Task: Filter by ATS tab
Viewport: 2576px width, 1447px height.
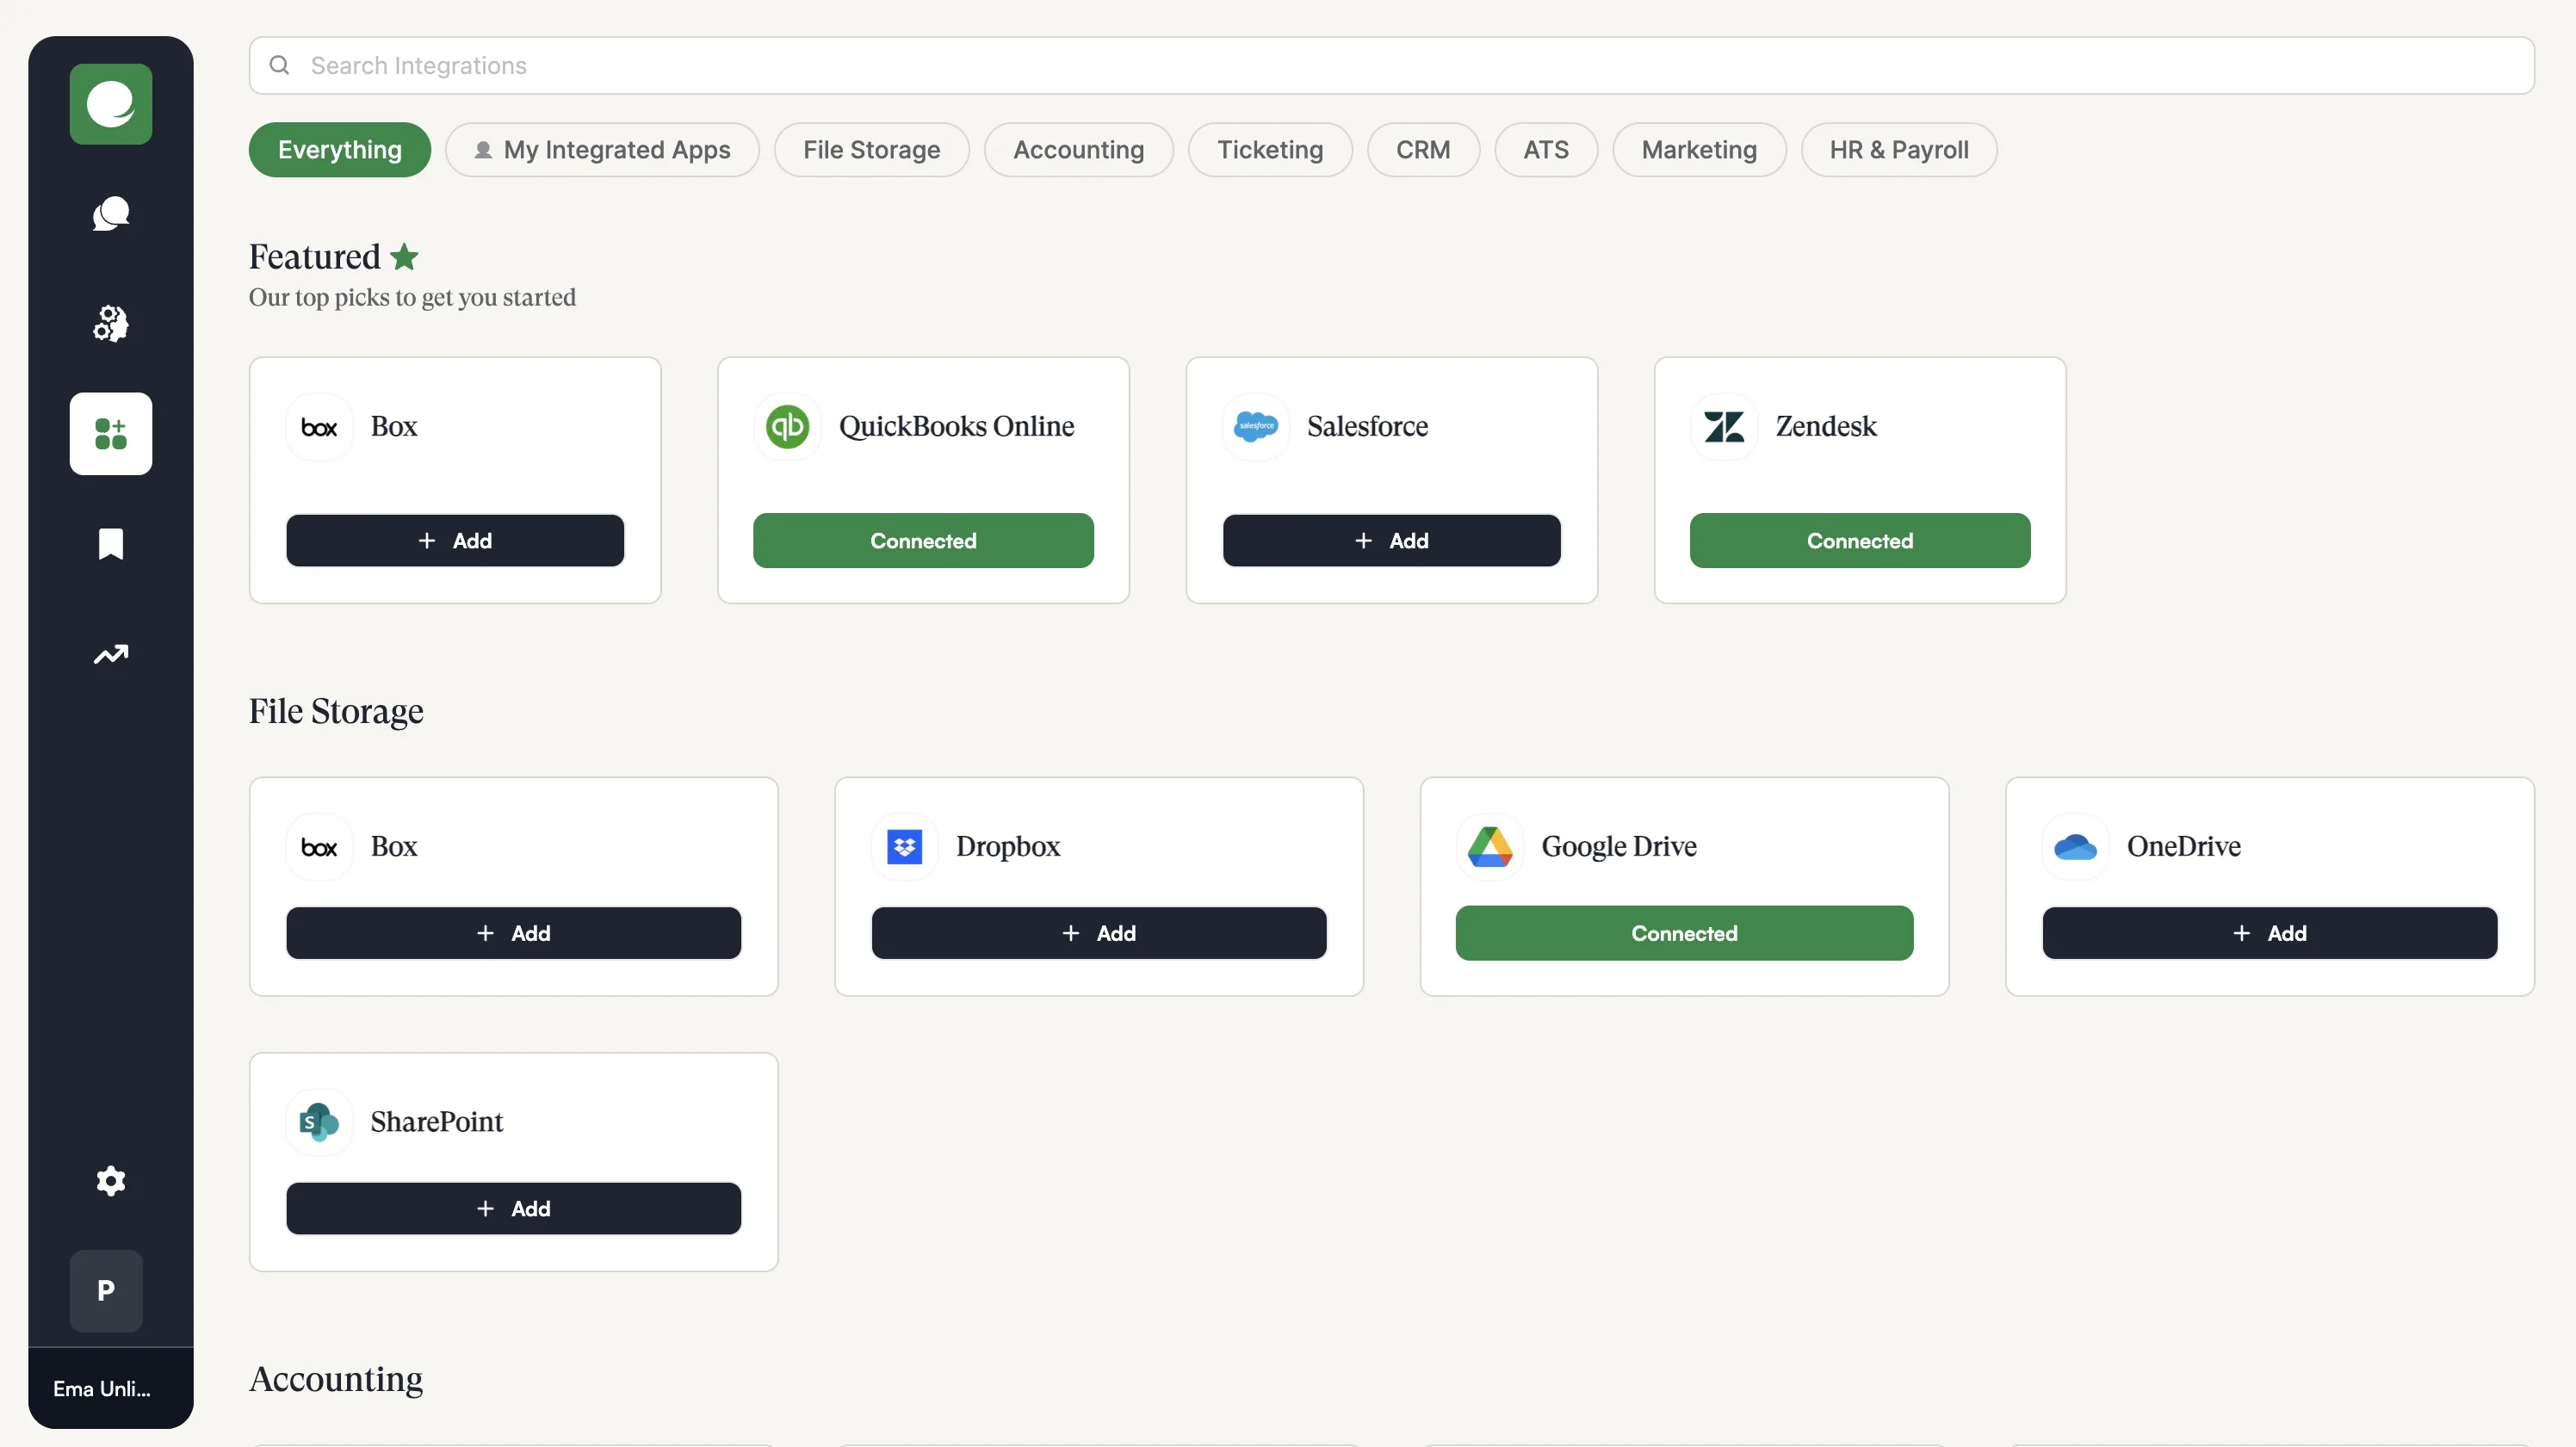Action: pyautogui.click(x=1546, y=150)
